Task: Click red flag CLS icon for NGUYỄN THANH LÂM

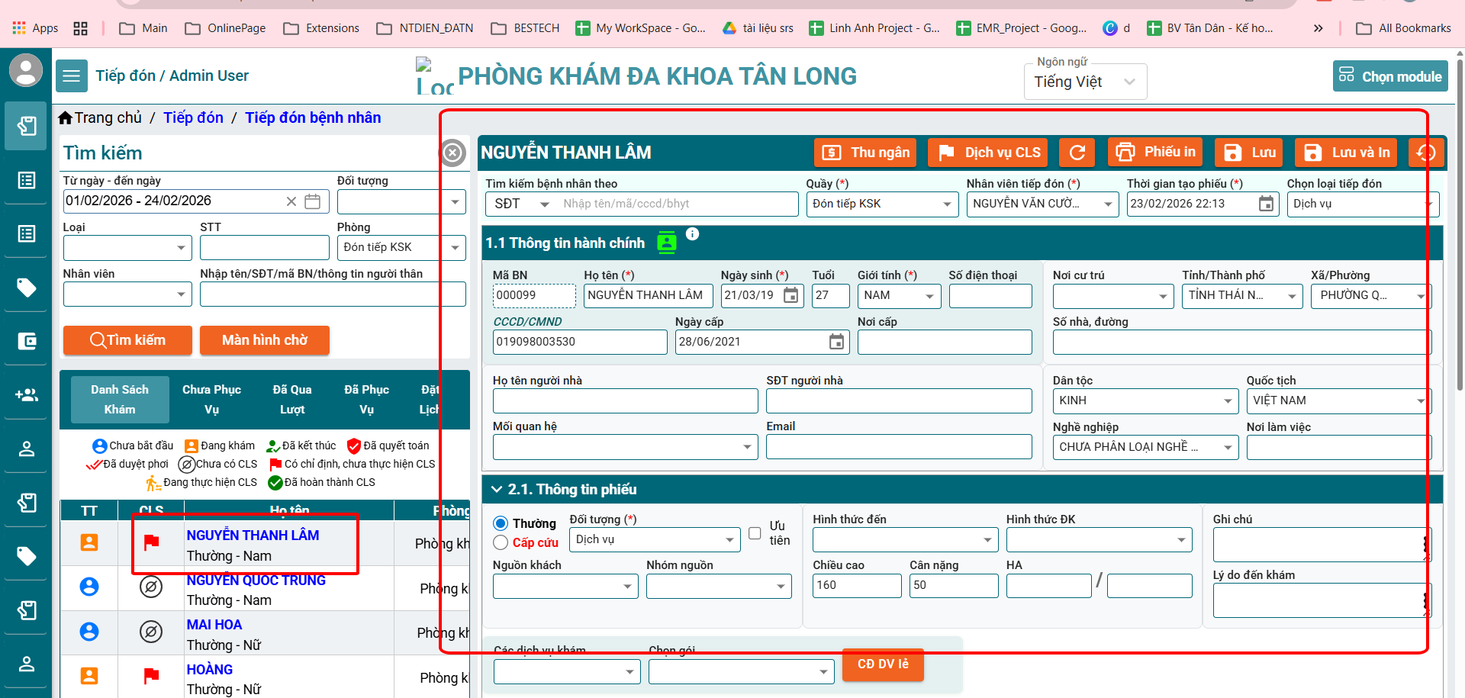Action: [152, 542]
